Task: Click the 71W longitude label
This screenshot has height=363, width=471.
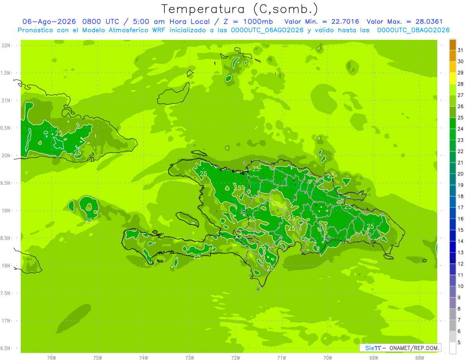Action: point(281,358)
